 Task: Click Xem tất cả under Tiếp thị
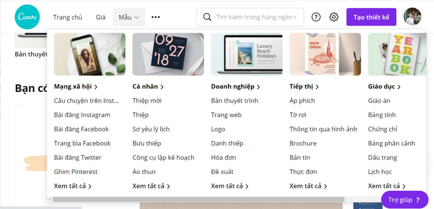click(x=309, y=186)
